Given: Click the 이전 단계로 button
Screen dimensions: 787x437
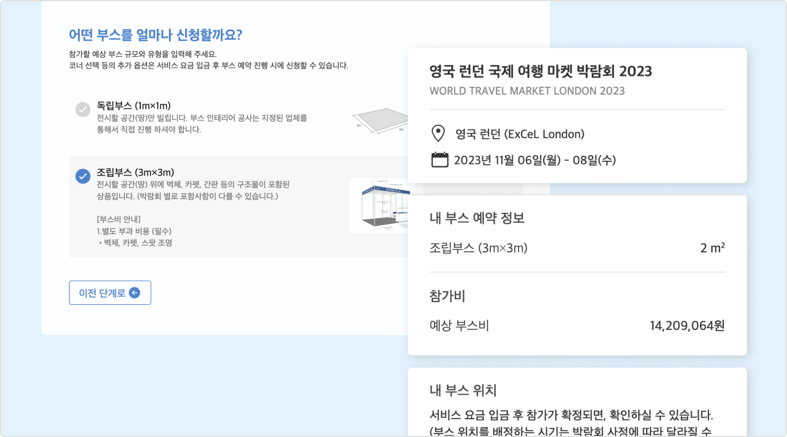Looking at the screenshot, I should coord(110,292).
